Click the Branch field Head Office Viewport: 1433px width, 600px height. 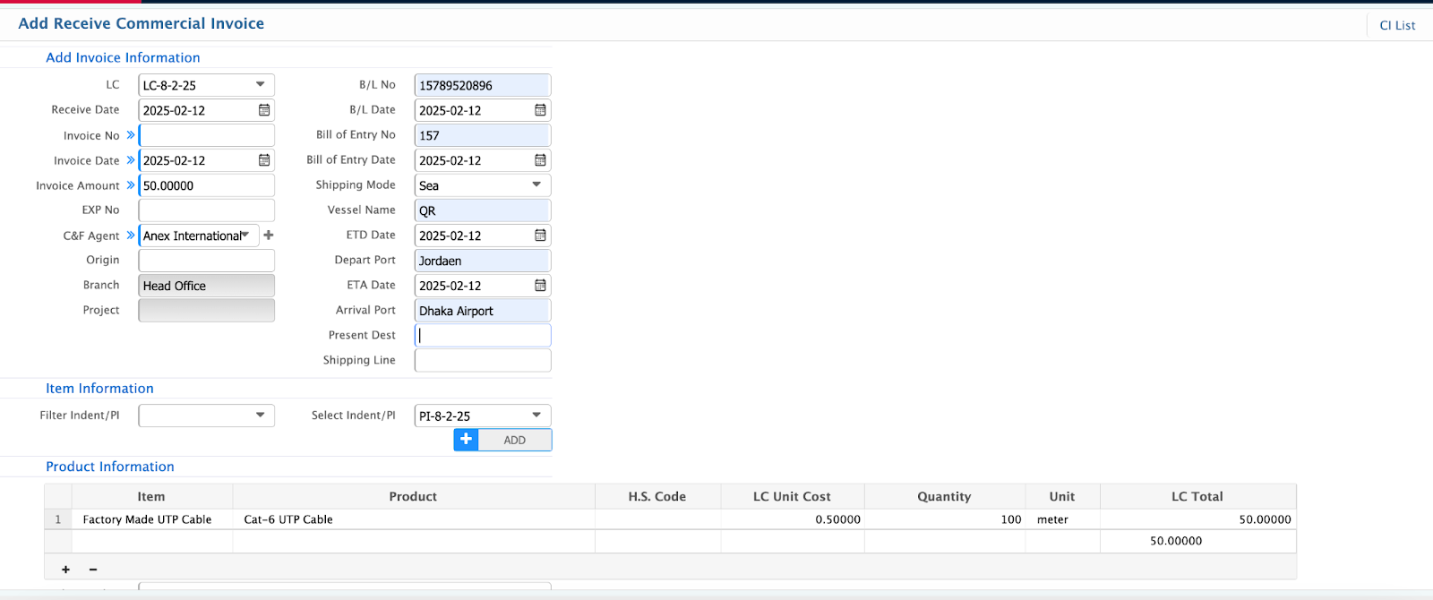[206, 286]
